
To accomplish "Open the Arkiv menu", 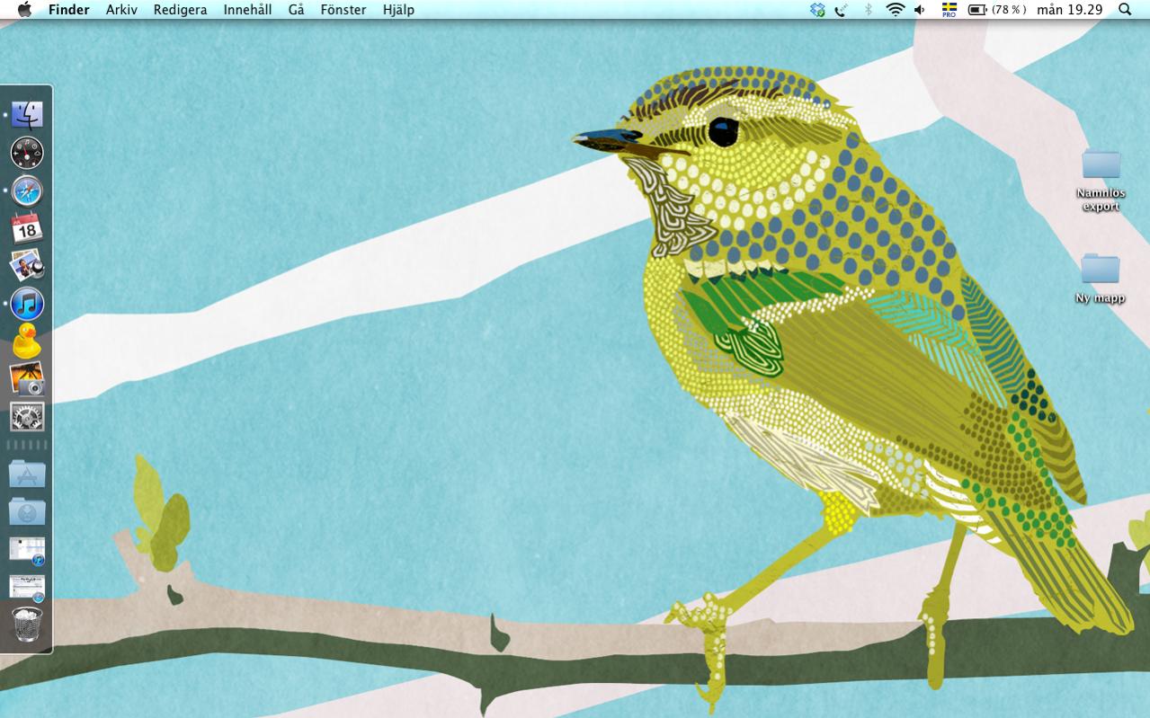I will tap(121, 10).
